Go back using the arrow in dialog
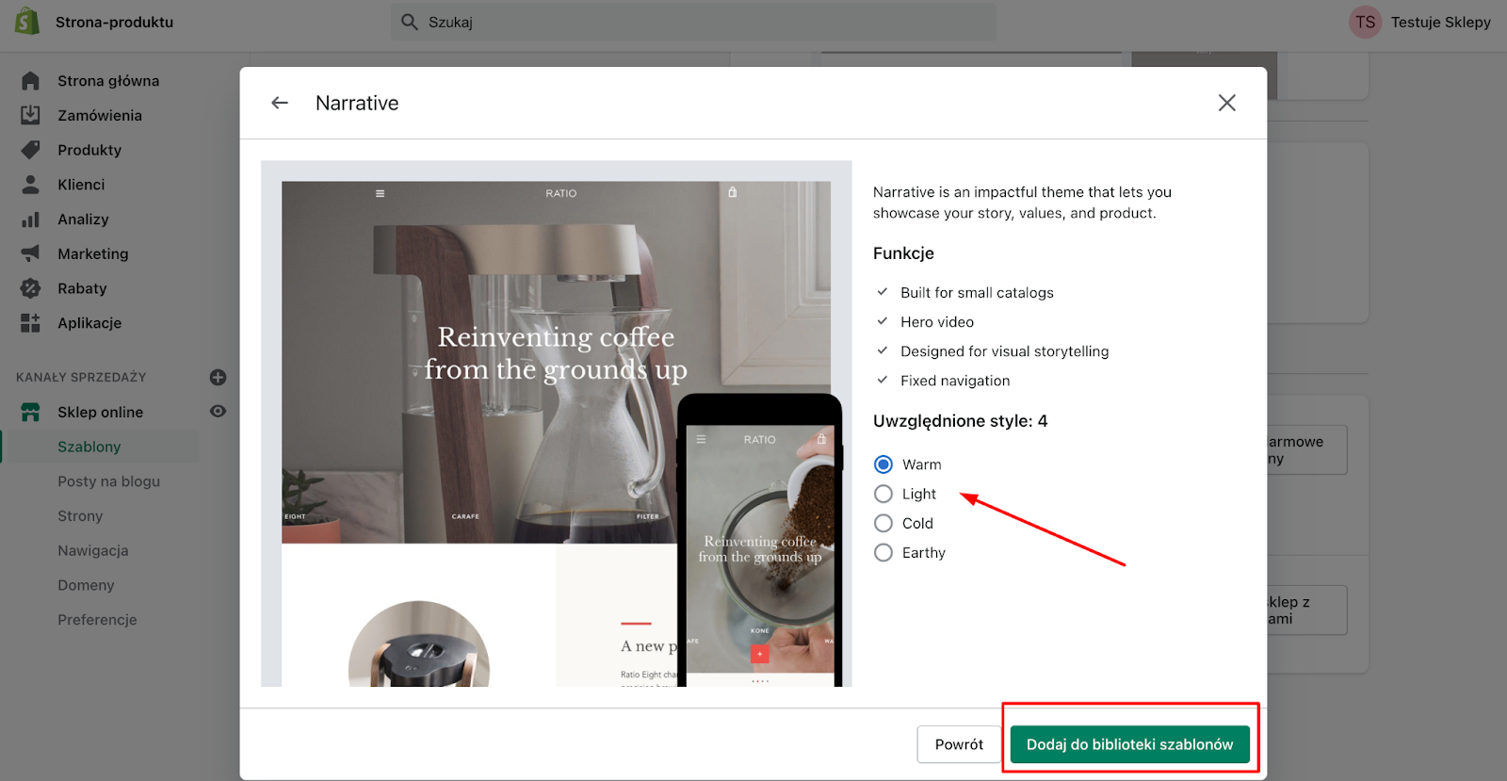This screenshot has width=1507, height=781. (280, 103)
